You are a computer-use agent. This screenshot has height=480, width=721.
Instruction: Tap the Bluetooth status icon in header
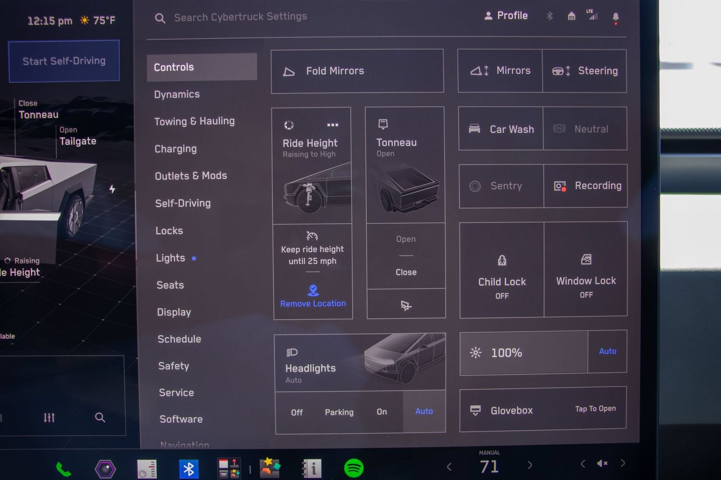(x=549, y=16)
